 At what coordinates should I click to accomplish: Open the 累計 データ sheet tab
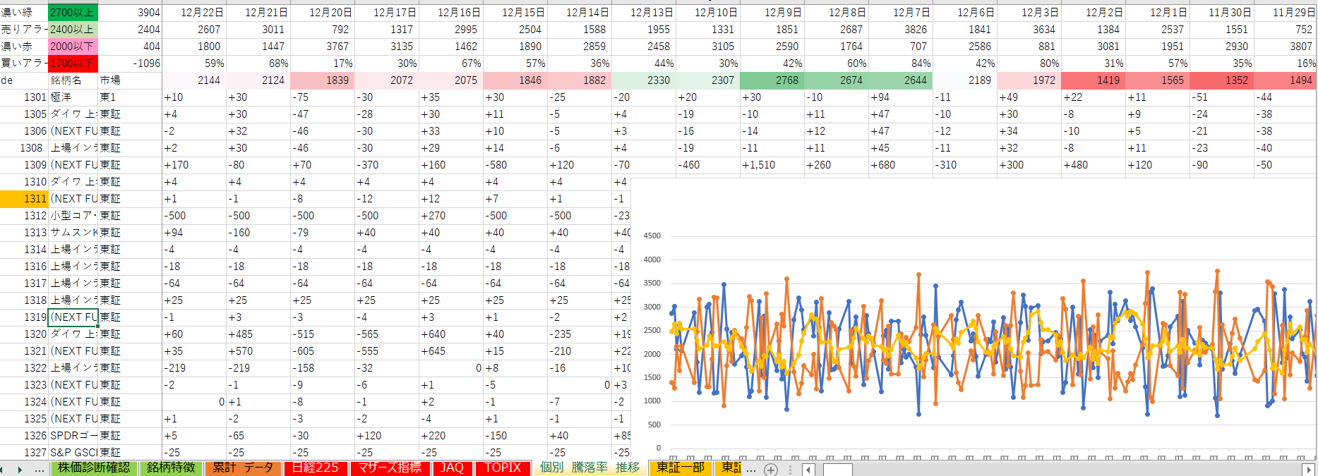click(243, 468)
